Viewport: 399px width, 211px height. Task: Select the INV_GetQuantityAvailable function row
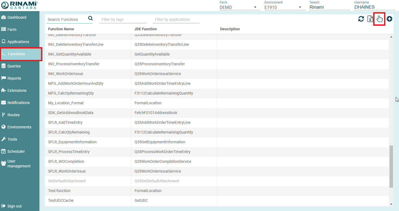[x=70, y=54]
